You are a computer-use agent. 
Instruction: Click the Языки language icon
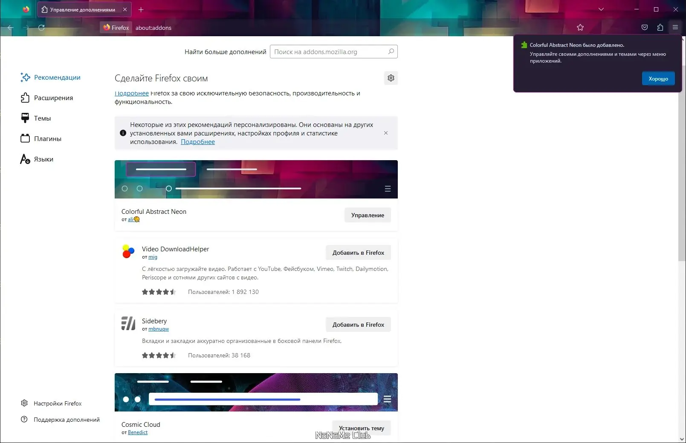click(x=25, y=159)
